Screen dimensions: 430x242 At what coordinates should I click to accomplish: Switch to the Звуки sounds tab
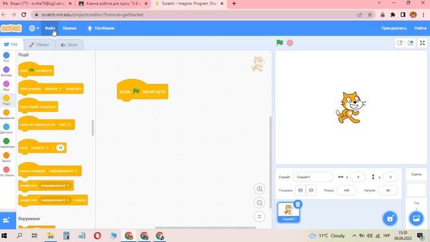tap(69, 44)
